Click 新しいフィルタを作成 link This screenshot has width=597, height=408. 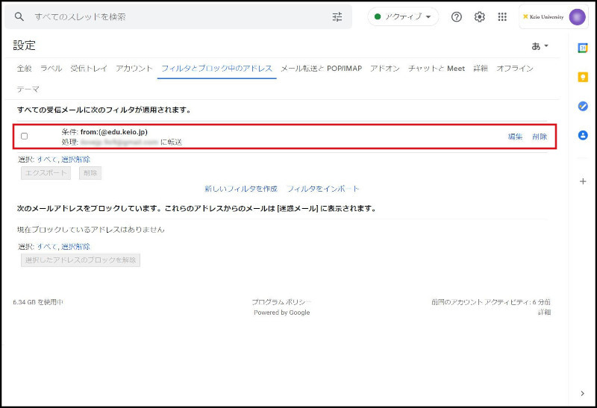pos(241,189)
